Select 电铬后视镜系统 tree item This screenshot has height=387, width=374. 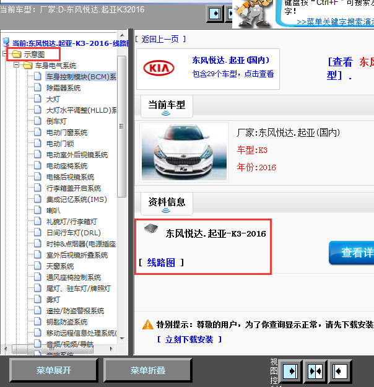click(x=71, y=176)
